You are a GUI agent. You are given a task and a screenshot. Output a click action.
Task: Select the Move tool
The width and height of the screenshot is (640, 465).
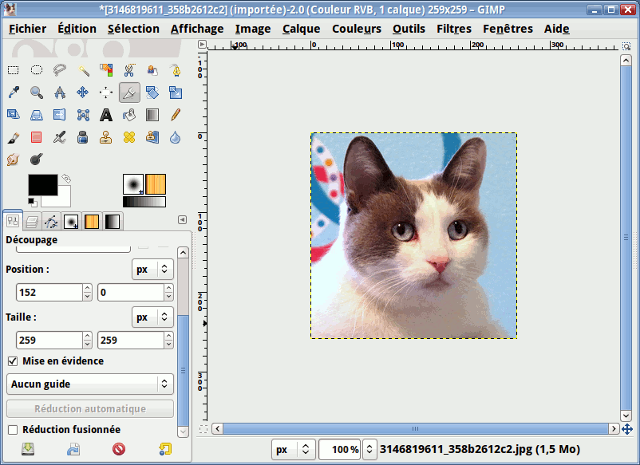pyautogui.click(x=83, y=93)
